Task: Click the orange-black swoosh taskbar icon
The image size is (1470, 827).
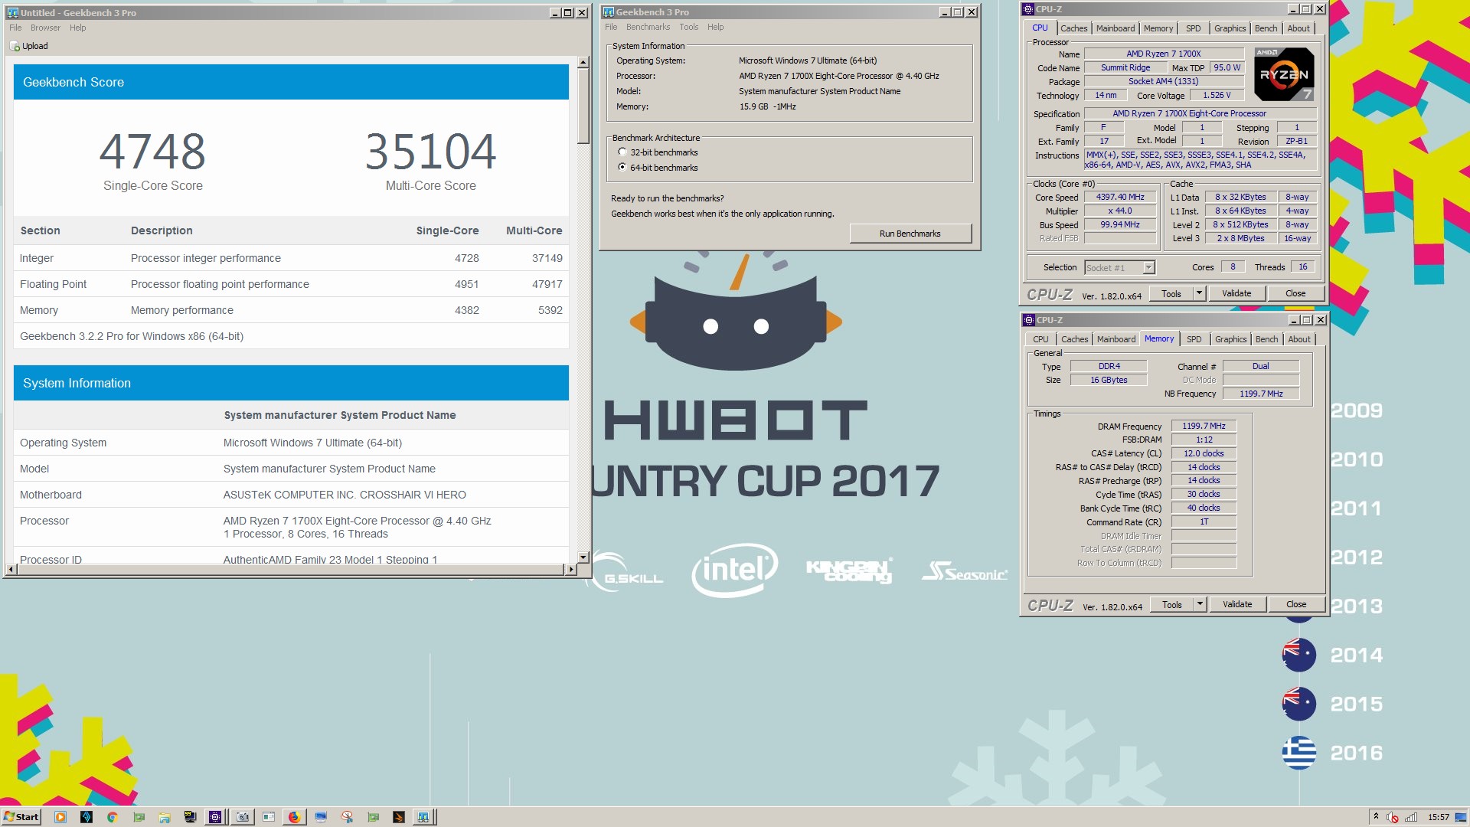Action: click(398, 817)
